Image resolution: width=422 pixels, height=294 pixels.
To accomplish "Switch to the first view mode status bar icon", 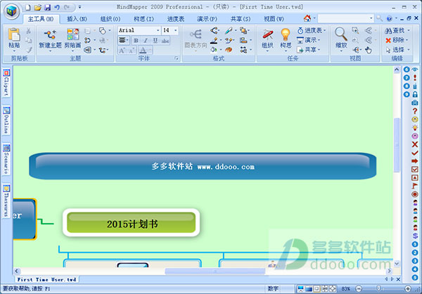I will point(300,288).
